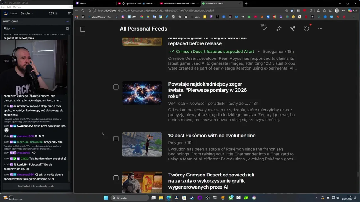Viewport: 360px width, 202px height.
Task: Tick checkbox for Twórcy Crimson Desert article
Action: [x=116, y=178]
